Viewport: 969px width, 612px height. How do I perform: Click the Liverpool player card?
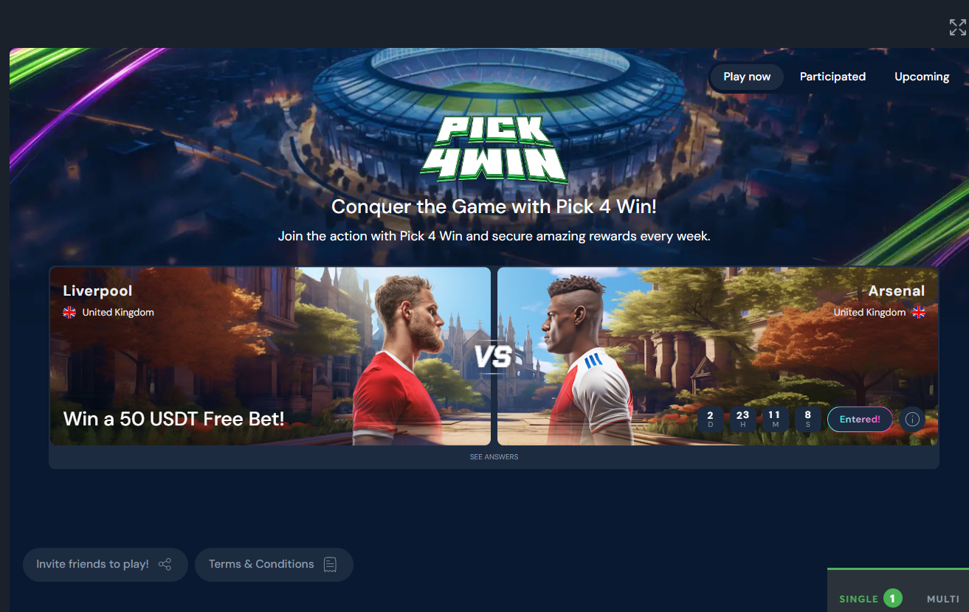pyautogui.click(x=270, y=356)
